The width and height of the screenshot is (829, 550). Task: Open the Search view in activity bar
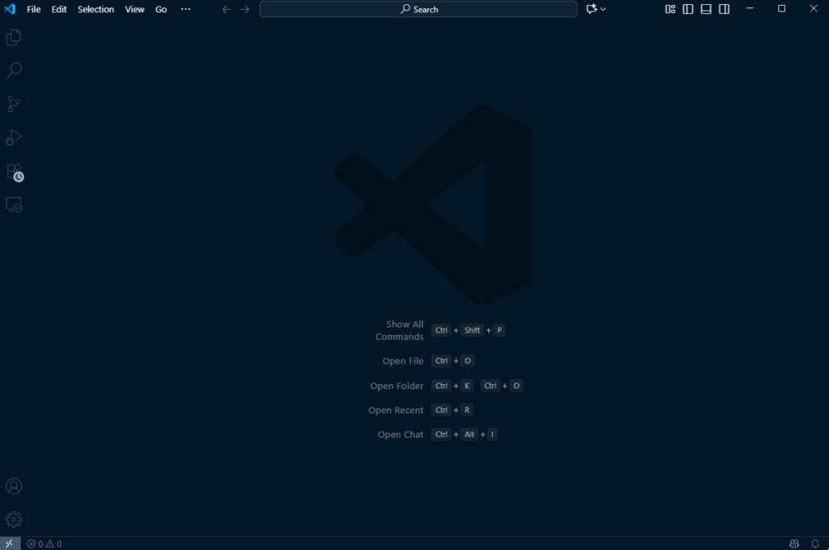(x=14, y=71)
